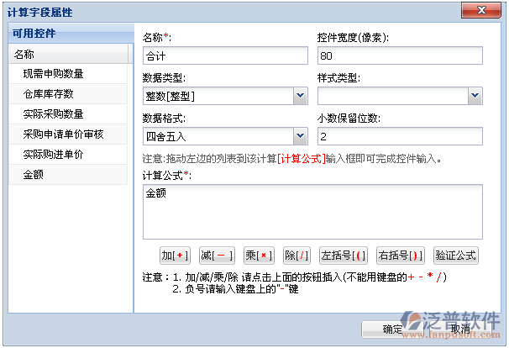Focus the 控件宽度 pixel width field
This screenshot has height=348, width=509.
[400, 55]
